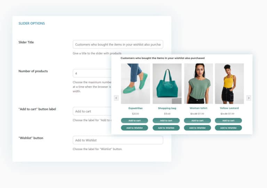
Task: Open the Yellow Leotard product image
Action: click(229, 83)
